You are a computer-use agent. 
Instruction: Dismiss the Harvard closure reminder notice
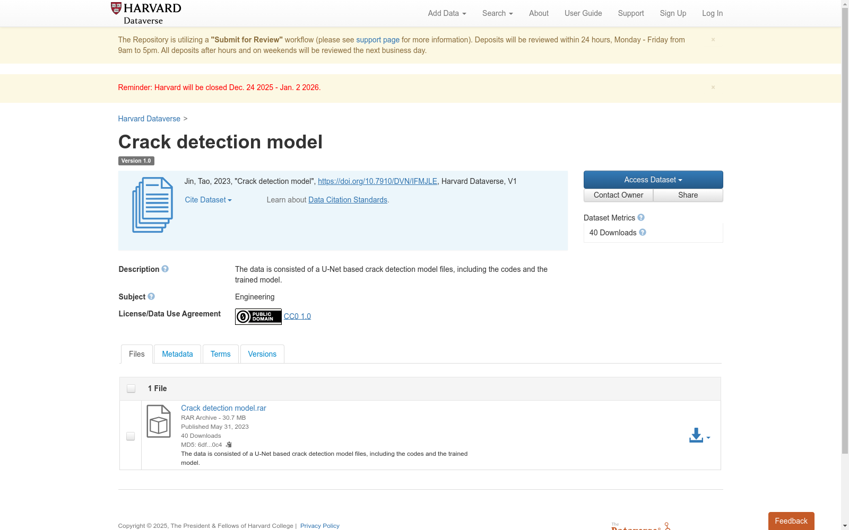point(713,87)
